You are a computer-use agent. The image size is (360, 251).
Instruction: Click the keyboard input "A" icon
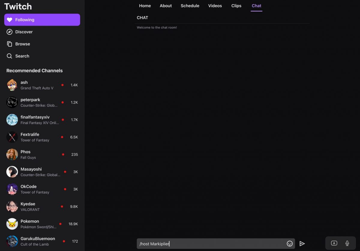tap(334, 243)
